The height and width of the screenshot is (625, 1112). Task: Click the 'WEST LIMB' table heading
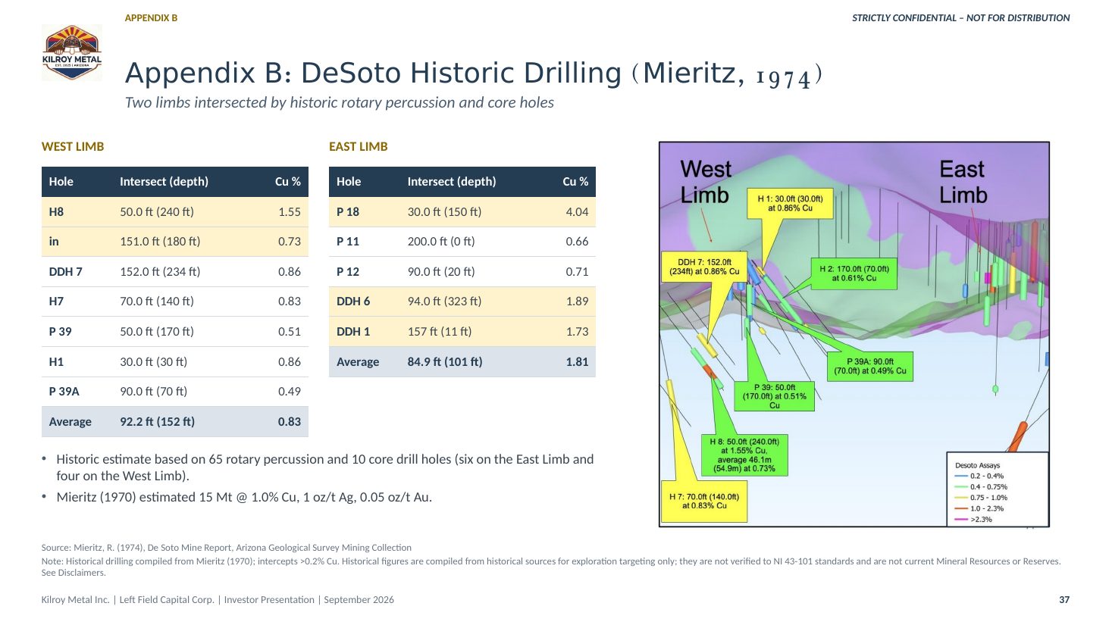point(73,146)
